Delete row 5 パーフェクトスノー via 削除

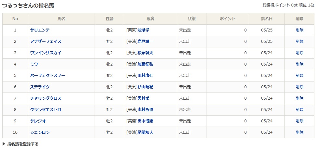point(299,76)
